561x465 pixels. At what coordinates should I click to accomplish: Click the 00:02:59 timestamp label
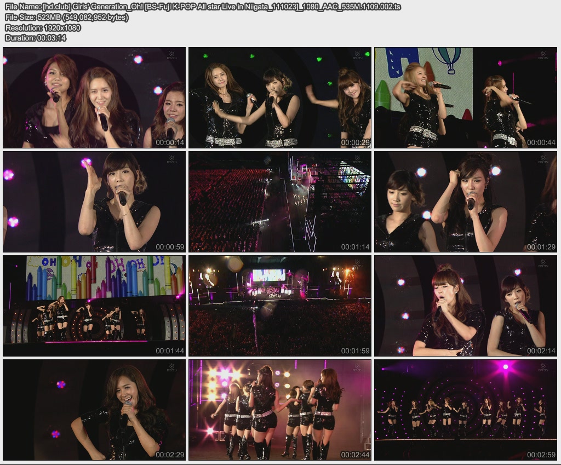[x=541, y=455]
